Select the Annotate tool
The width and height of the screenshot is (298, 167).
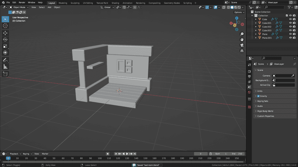(x=5, y=60)
